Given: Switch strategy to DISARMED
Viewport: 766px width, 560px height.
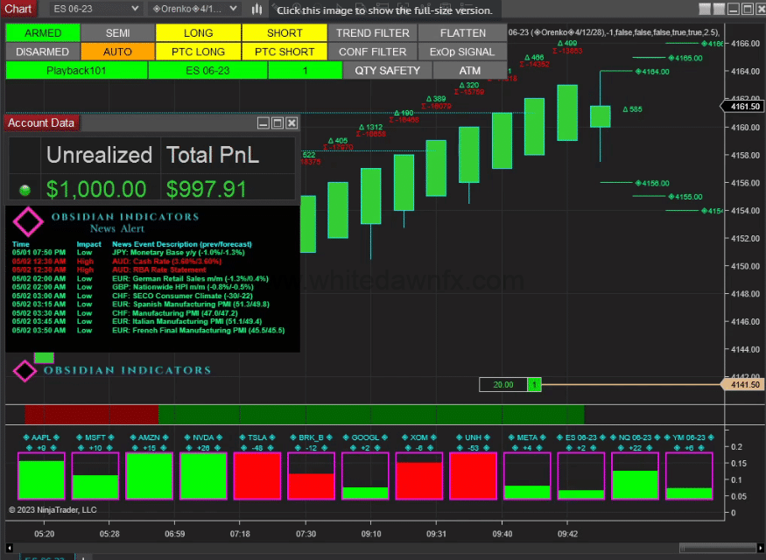Looking at the screenshot, I should 43,52.
